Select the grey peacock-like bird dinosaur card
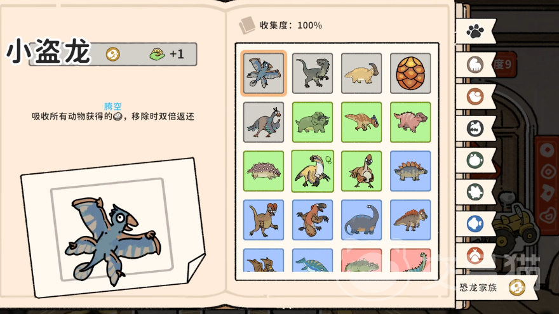Screen dimensions: 559x314 [264, 122]
